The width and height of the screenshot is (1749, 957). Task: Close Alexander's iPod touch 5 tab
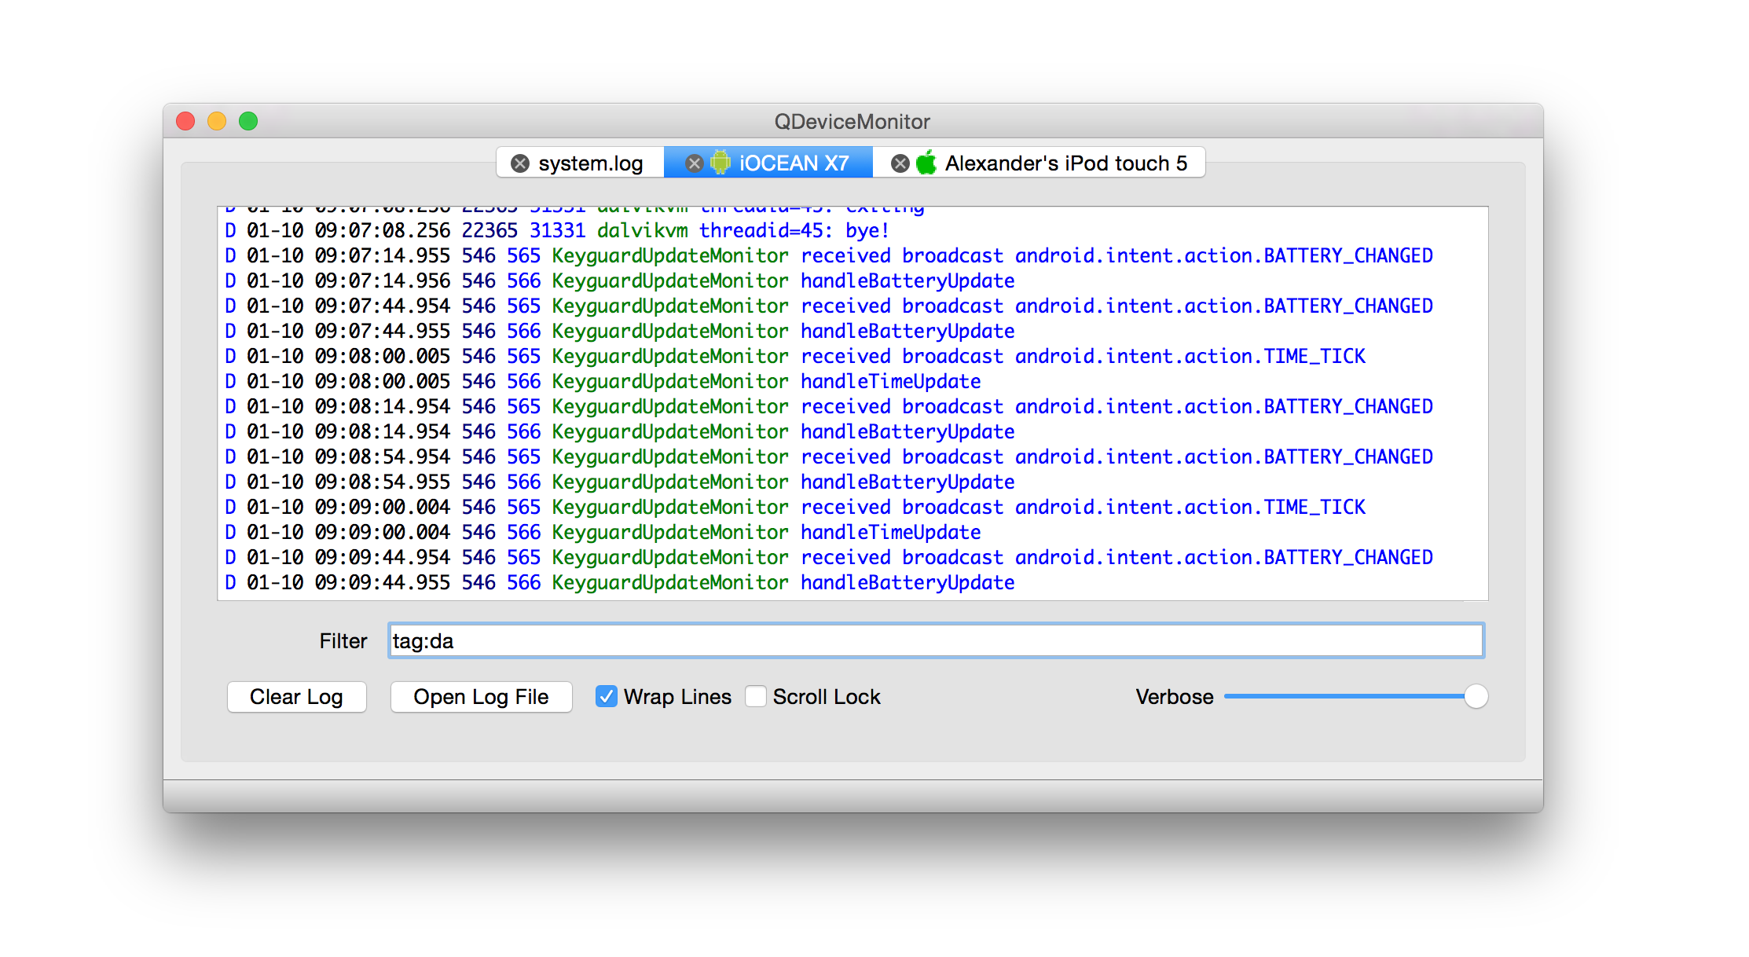[x=900, y=163]
